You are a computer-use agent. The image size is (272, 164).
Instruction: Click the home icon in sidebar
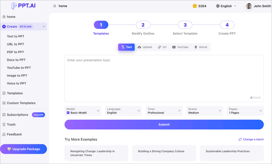pos(4,17)
